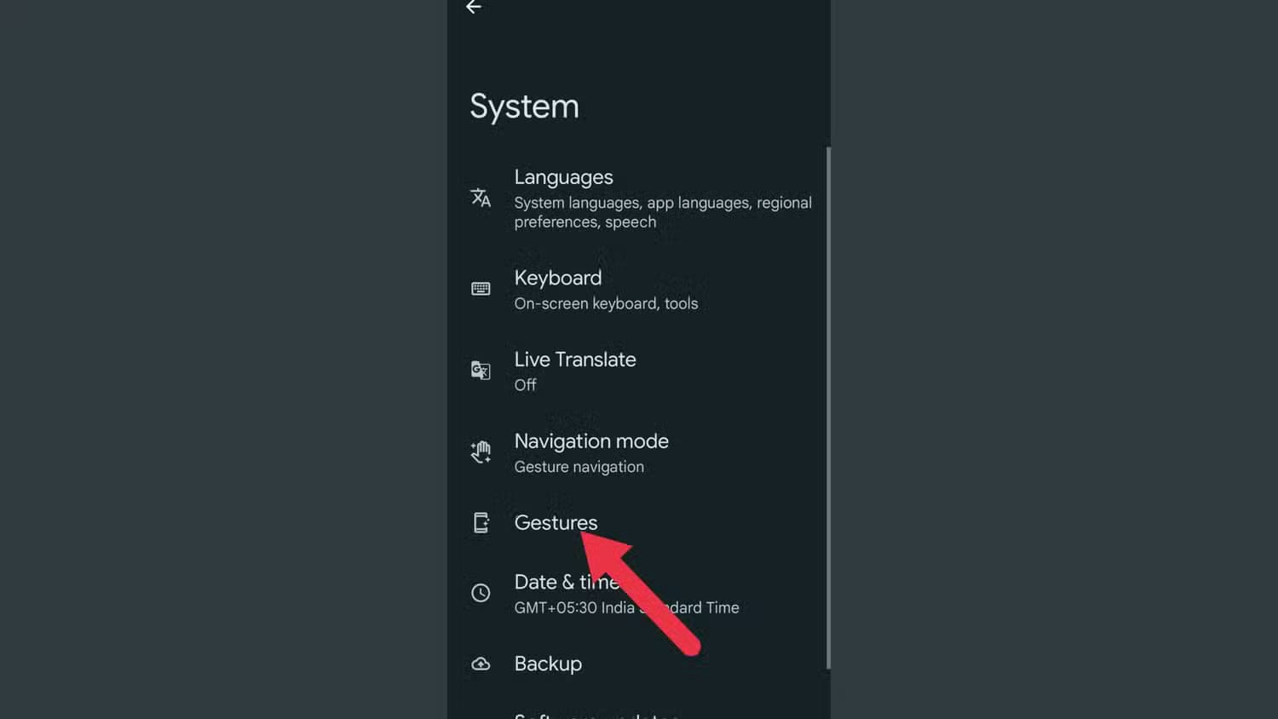The image size is (1278, 719).
Task: Click 'Gesture navigation' subtitle text
Action: pyautogui.click(x=579, y=467)
